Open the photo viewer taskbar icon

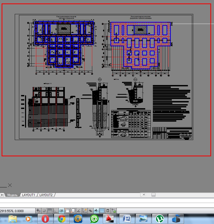coord(143,219)
